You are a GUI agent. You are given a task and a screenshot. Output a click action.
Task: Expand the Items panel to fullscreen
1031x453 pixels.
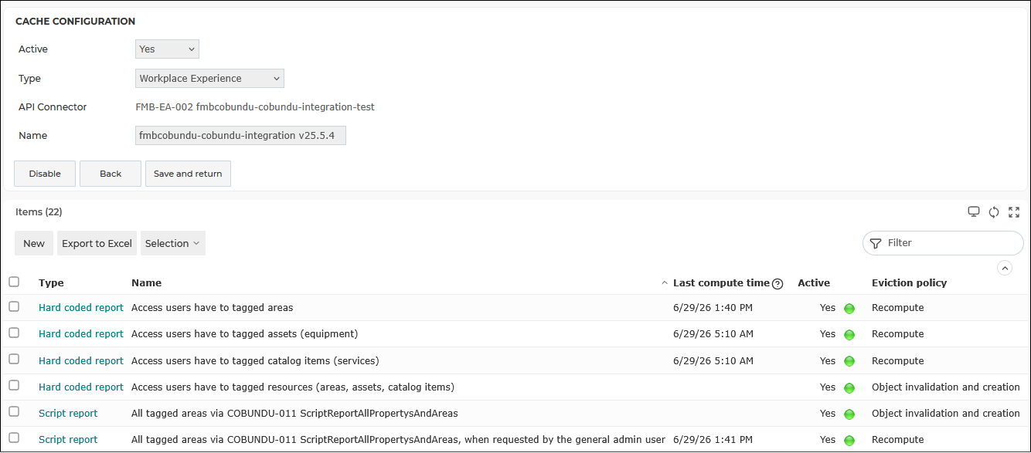coord(1014,211)
